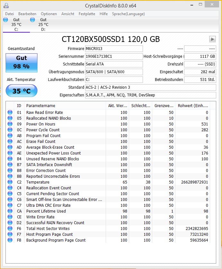Click the Übertragungsmodus field SATA/600
Viewport: 222px width, 269px height.
[114, 72]
